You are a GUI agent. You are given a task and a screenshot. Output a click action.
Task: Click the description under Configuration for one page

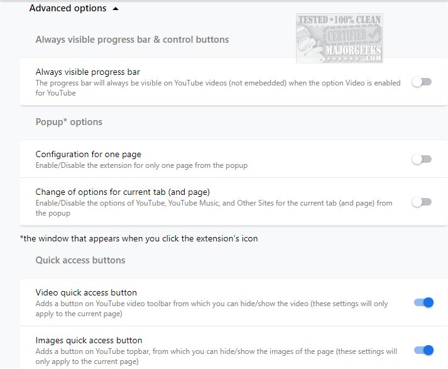(141, 165)
